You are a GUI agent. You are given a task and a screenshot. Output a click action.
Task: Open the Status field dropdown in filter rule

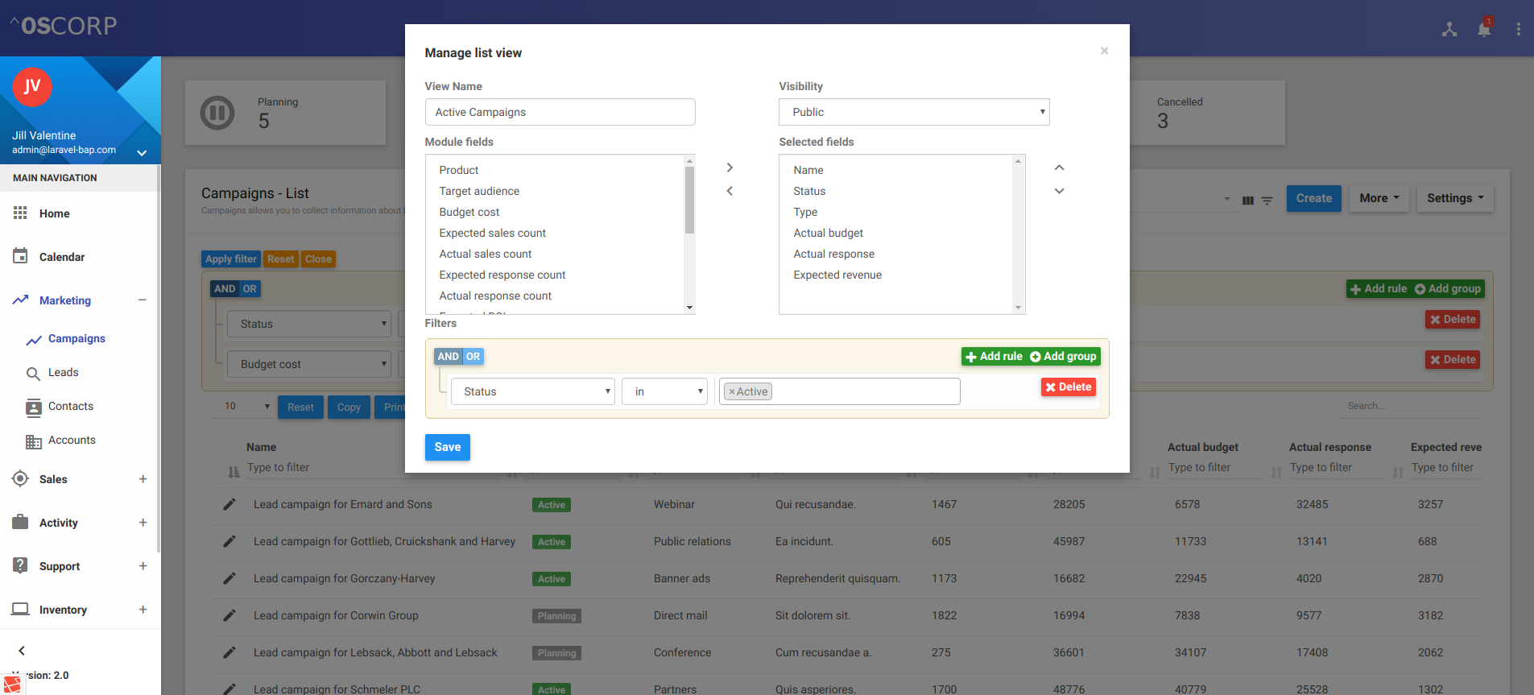(532, 391)
